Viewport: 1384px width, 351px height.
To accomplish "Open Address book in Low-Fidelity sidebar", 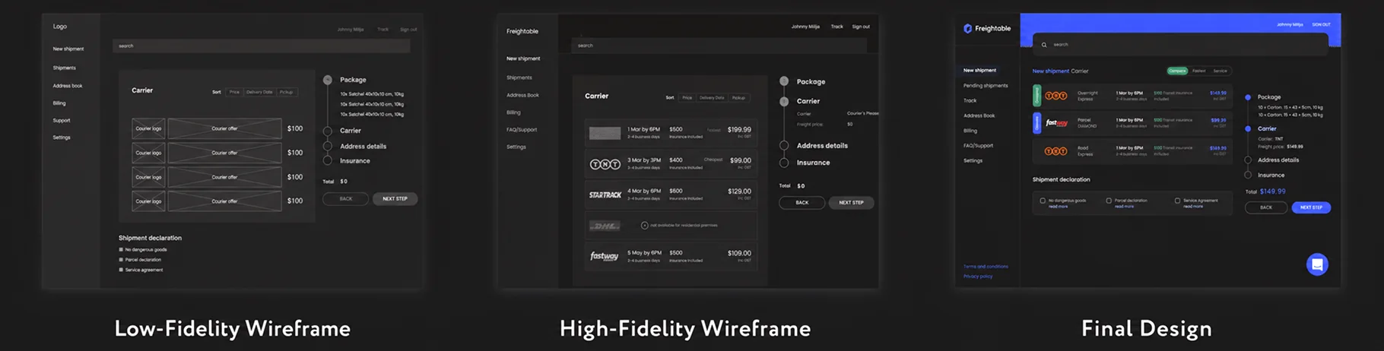I will [68, 86].
